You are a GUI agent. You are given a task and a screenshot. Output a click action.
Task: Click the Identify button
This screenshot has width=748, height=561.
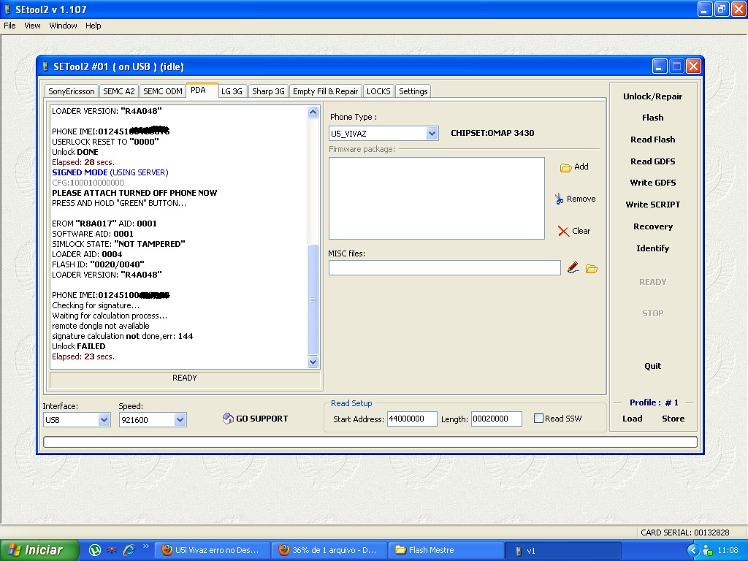pyautogui.click(x=652, y=248)
